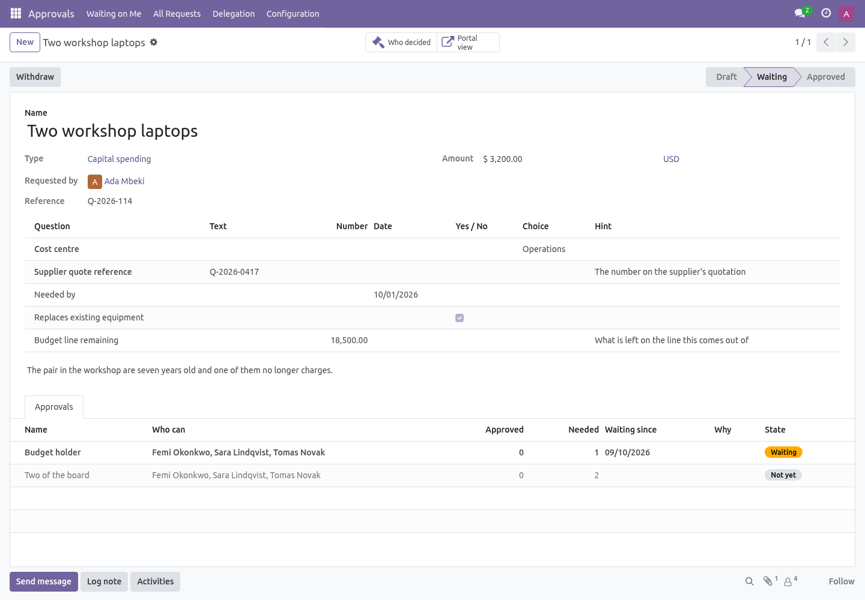Click the Not yet state badge
Viewport: 865px width, 600px height.
click(x=783, y=475)
